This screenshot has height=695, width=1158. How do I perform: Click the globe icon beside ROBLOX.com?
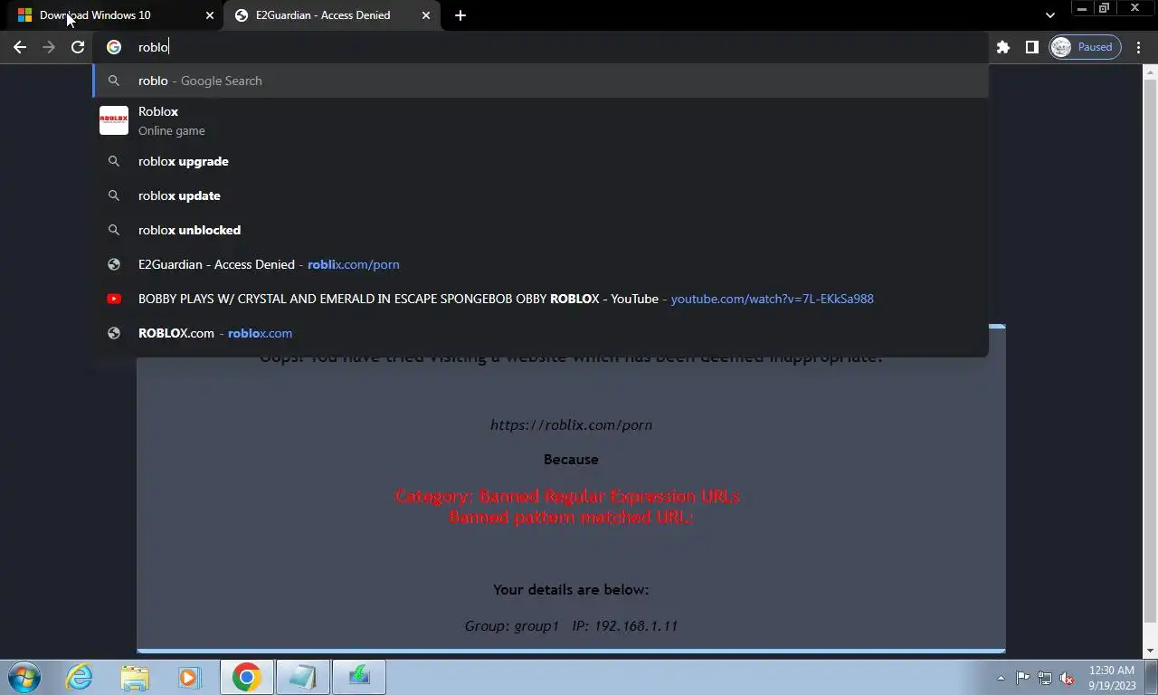(x=114, y=333)
